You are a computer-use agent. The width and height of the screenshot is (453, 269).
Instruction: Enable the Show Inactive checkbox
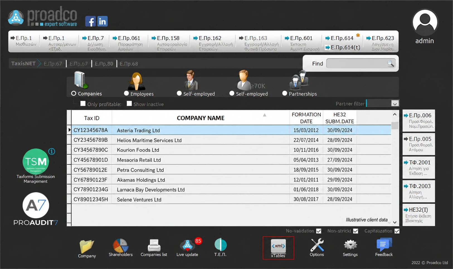pyautogui.click(x=129, y=103)
